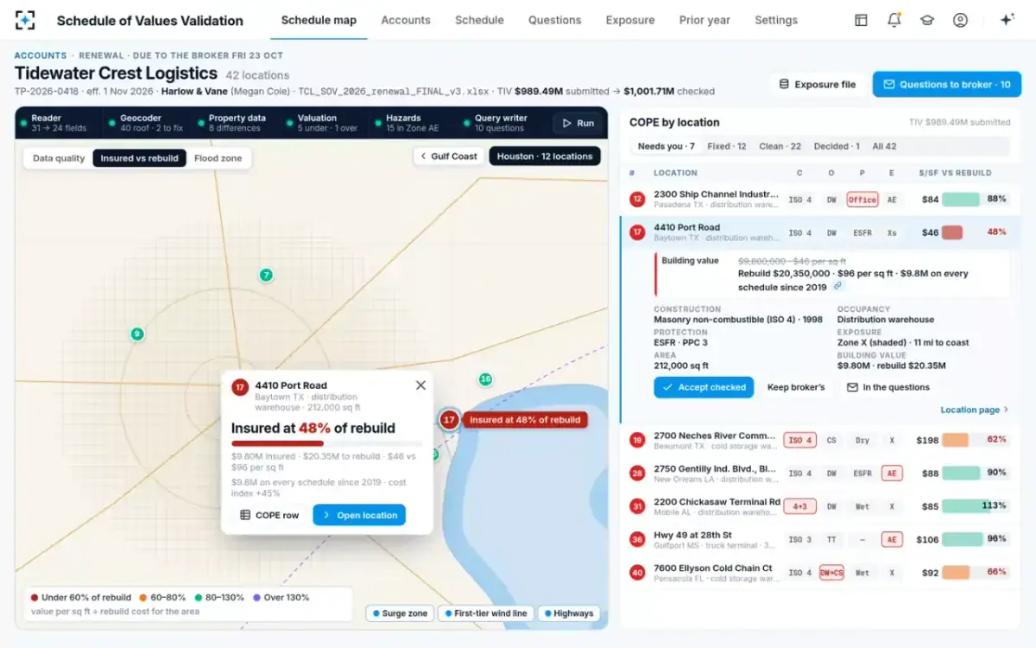Select the Flood zone map view
The width and height of the screenshot is (1036, 648).
(x=218, y=158)
